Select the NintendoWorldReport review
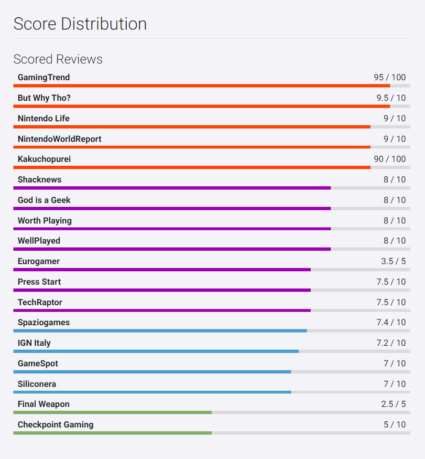 coord(59,139)
